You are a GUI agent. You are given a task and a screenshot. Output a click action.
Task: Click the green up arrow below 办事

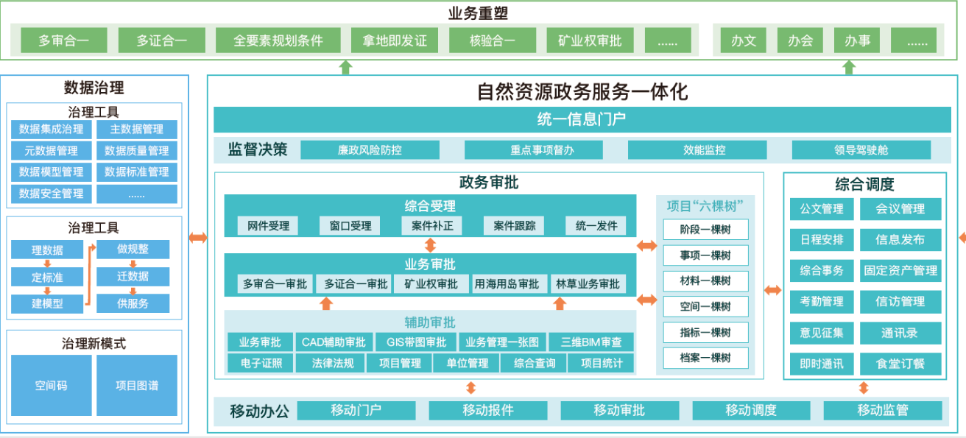tap(849, 67)
